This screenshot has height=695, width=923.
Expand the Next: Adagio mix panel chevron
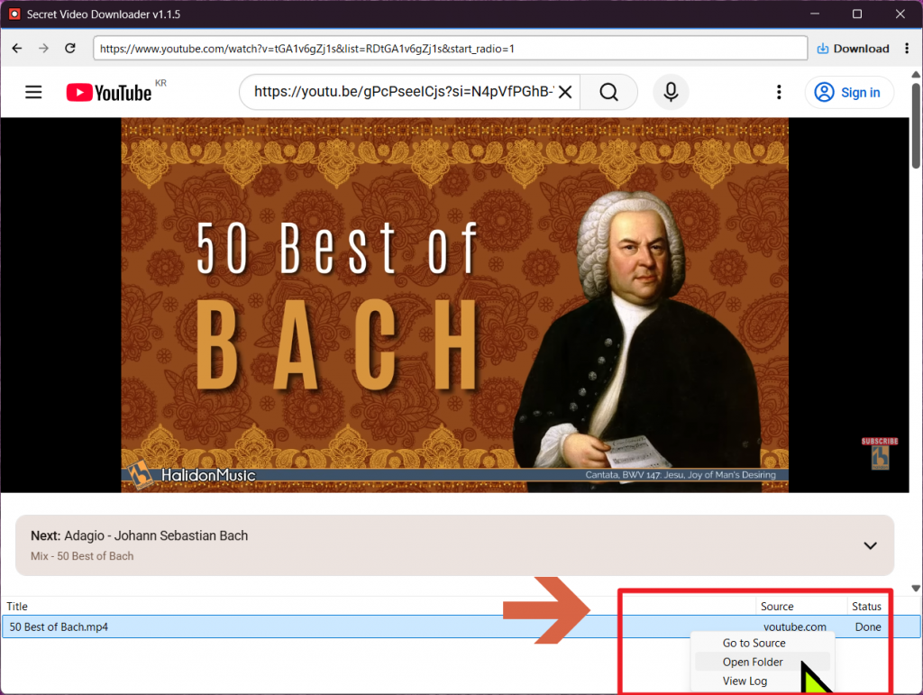(870, 545)
